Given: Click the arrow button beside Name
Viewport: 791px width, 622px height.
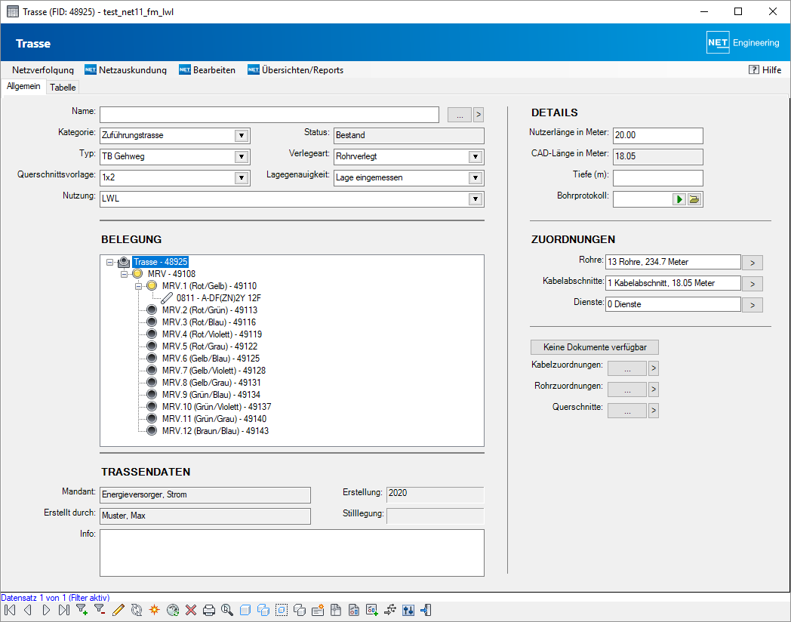Looking at the screenshot, I should click(x=479, y=115).
